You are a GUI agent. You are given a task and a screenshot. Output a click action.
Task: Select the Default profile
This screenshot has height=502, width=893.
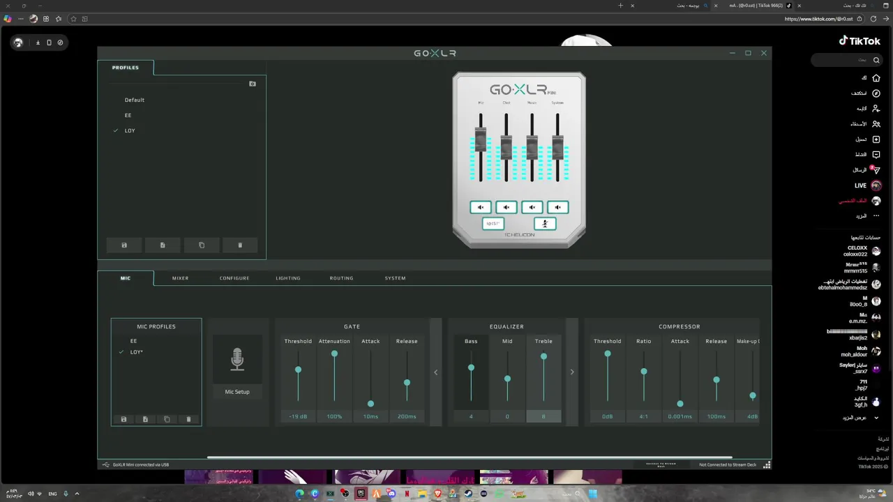coord(135,100)
